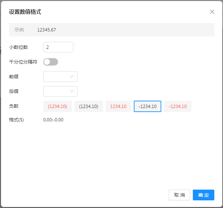223x208 pixels.
Task: Click the 小数位数 label
Action: pos(18,47)
